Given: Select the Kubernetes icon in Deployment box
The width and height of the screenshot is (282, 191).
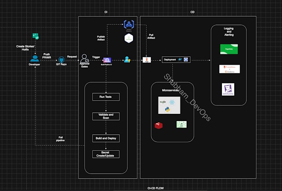Looking at the screenshot, I should pyautogui.click(x=186, y=60).
